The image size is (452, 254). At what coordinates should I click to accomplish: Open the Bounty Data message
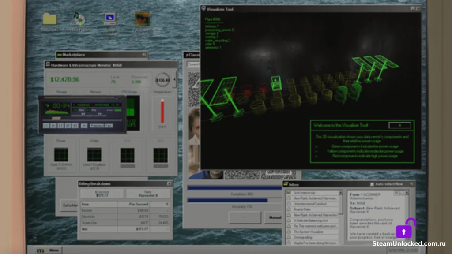click(x=312, y=209)
